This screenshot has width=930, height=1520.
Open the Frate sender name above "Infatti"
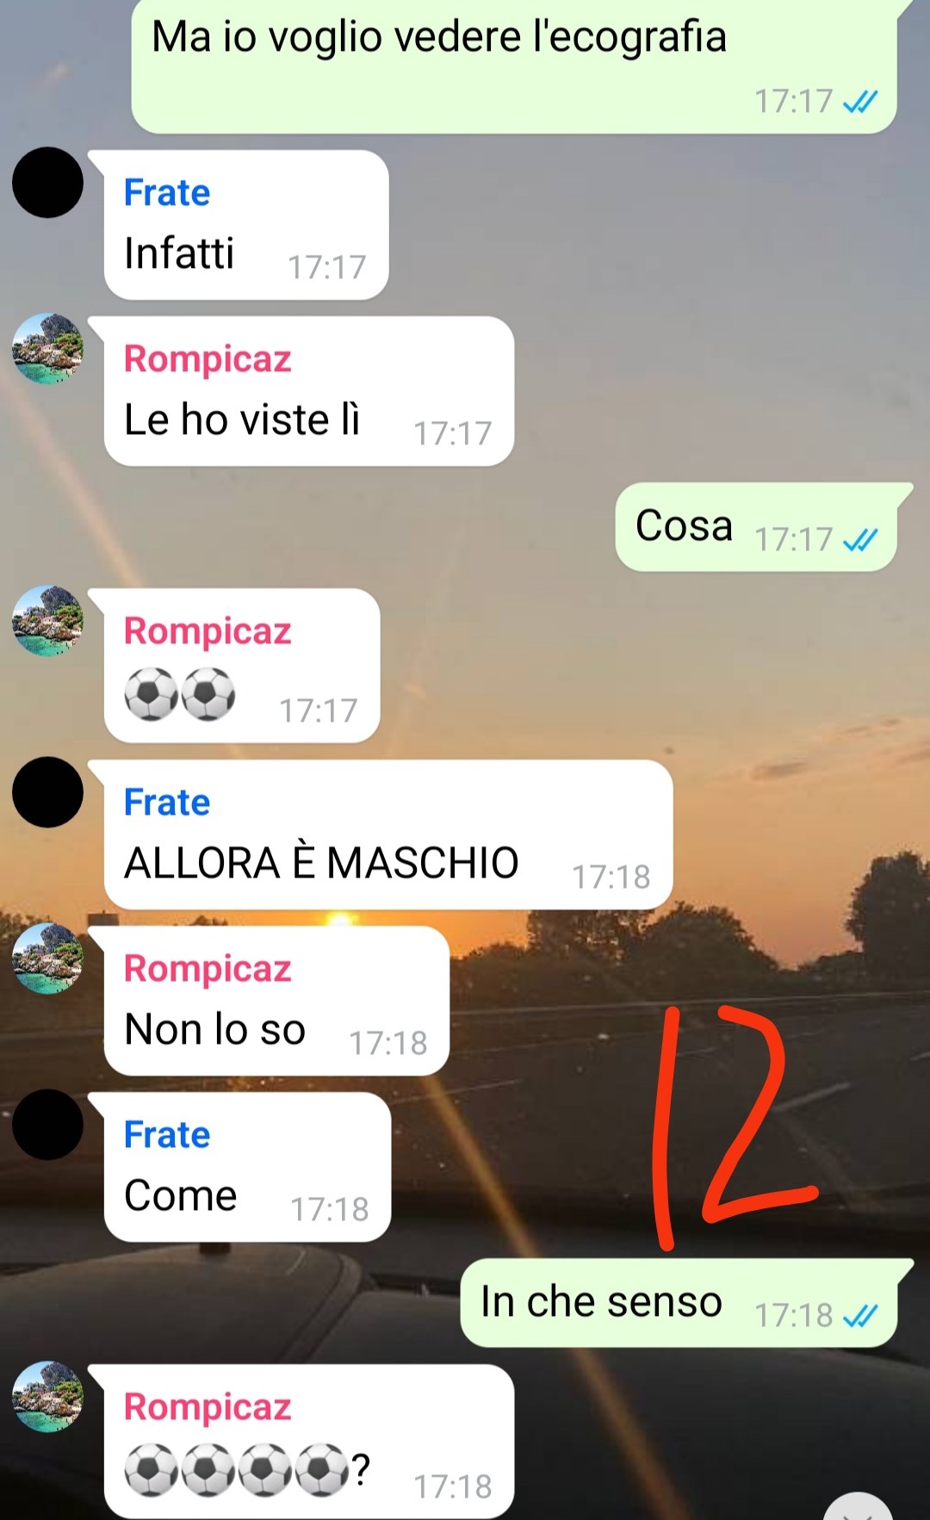[x=167, y=192]
